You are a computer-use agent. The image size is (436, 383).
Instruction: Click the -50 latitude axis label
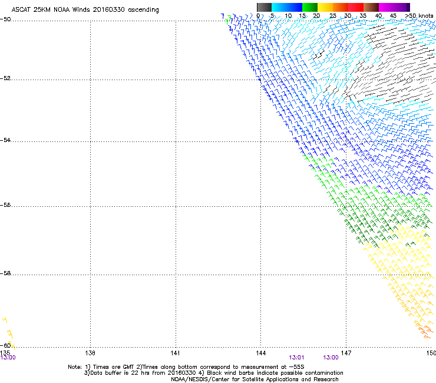[5, 19]
